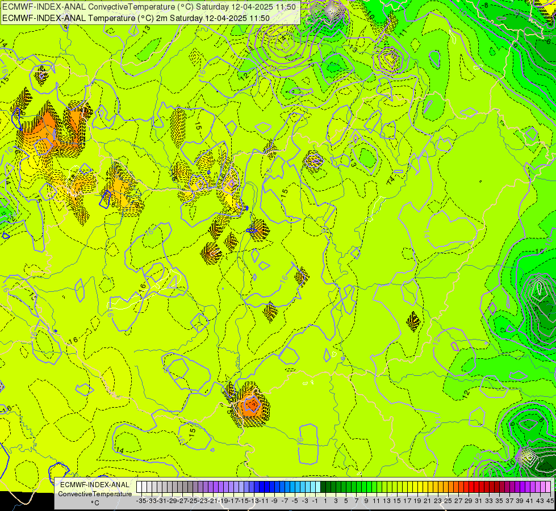Click the -9 value on the legend scale

point(274,501)
